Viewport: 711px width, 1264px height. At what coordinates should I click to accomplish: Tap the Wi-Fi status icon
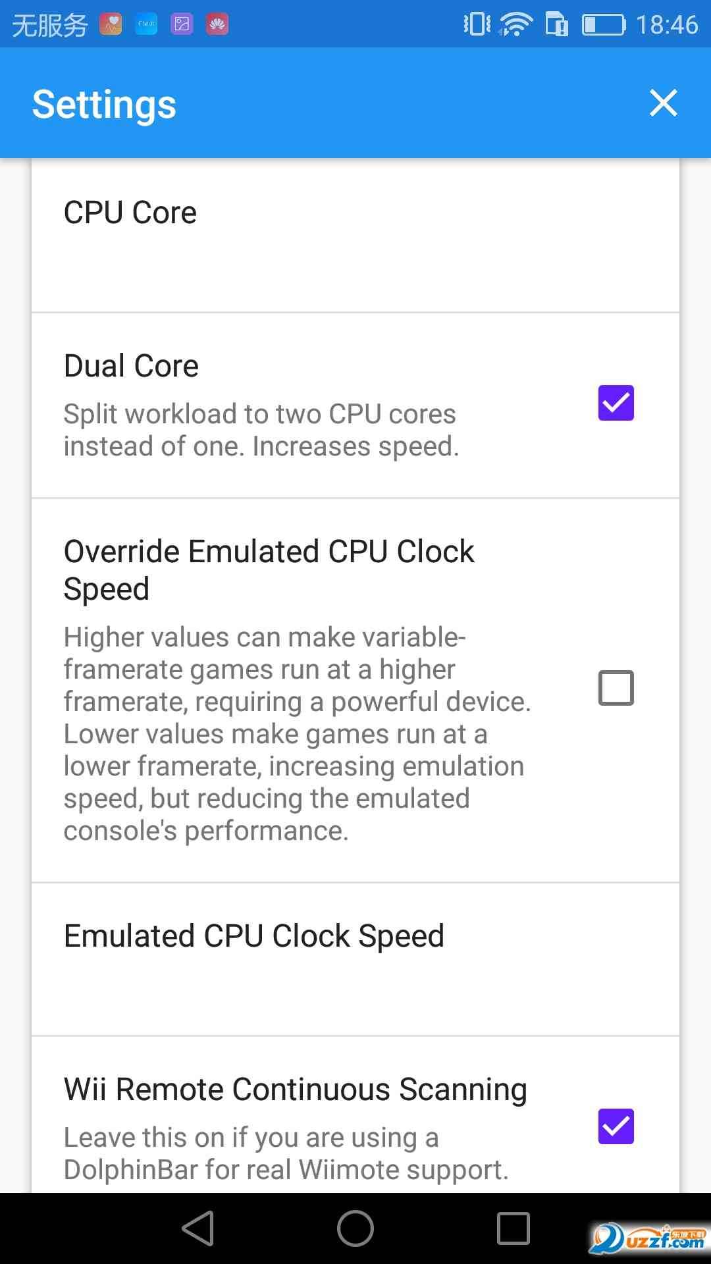pos(515,24)
